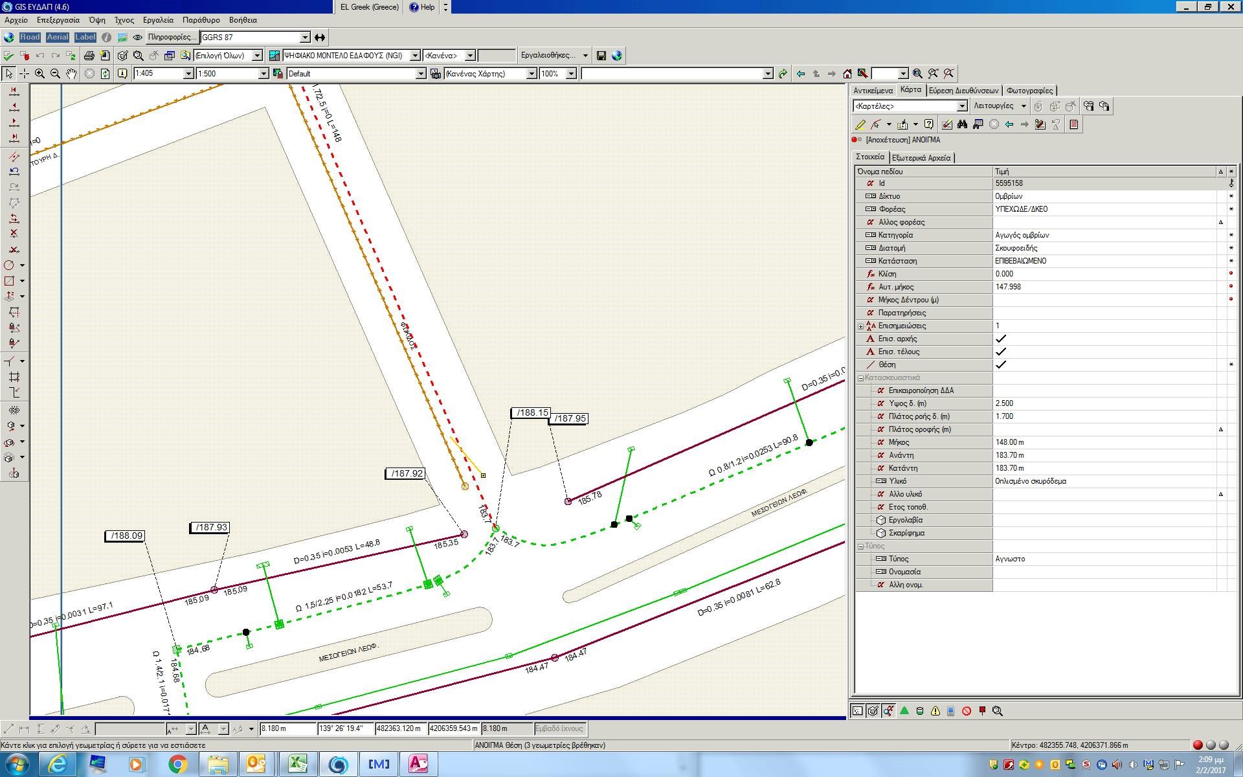Click the zoom in magnifier tool
This screenshot has height=777, width=1243.
(x=40, y=74)
